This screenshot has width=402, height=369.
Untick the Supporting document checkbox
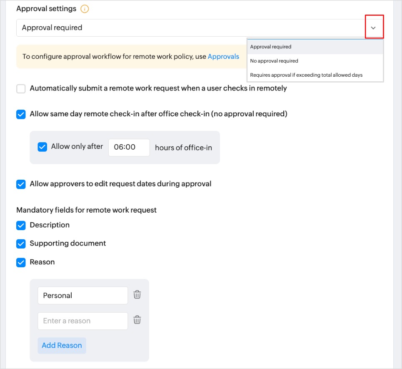(21, 244)
